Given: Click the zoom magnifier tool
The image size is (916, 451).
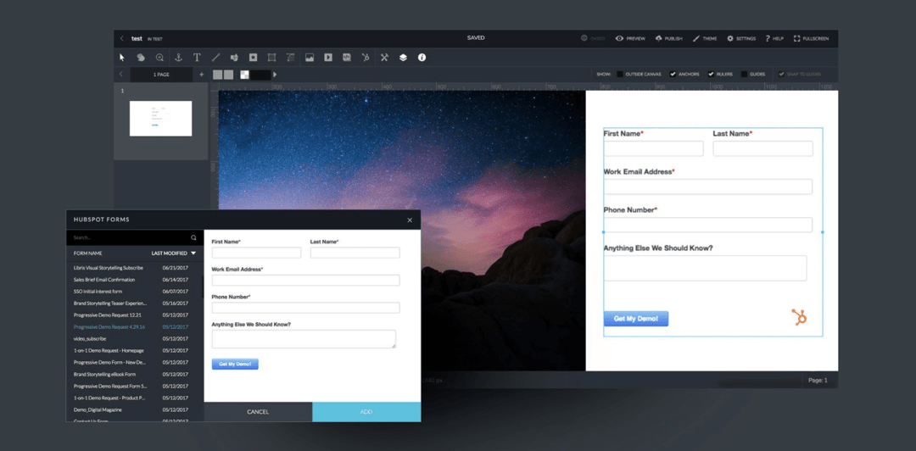Looking at the screenshot, I should tap(159, 58).
